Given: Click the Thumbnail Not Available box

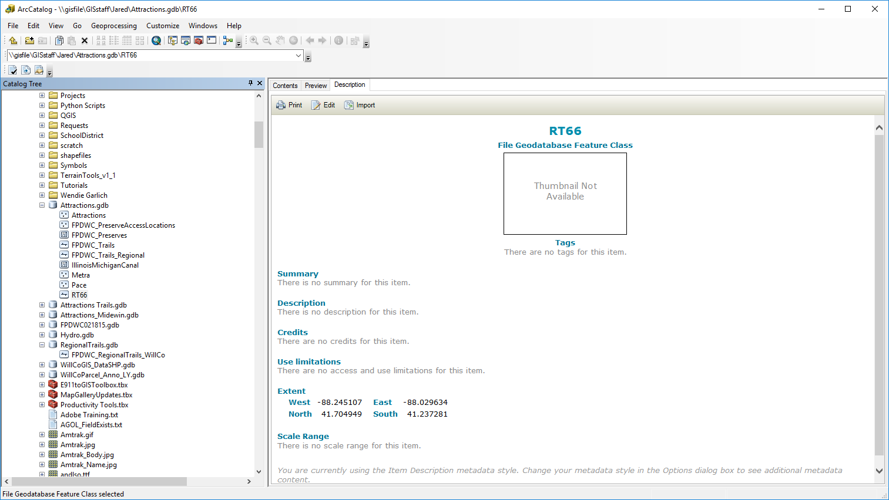Looking at the screenshot, I should (x=565, y=194).
